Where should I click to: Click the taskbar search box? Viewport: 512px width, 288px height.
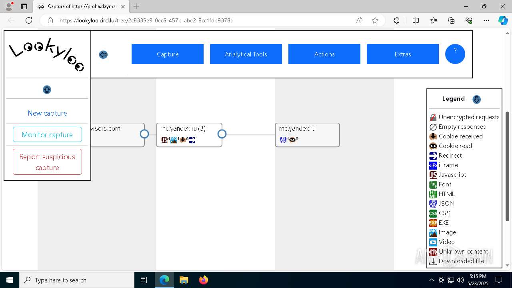click(77, 280)
